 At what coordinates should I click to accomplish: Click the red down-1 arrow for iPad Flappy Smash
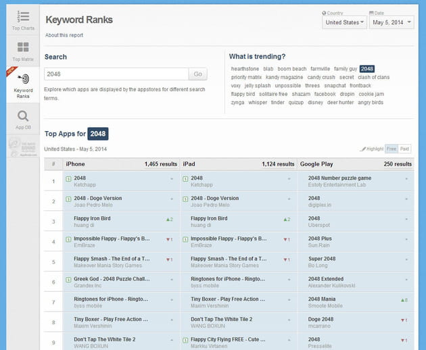coord(287,259)
